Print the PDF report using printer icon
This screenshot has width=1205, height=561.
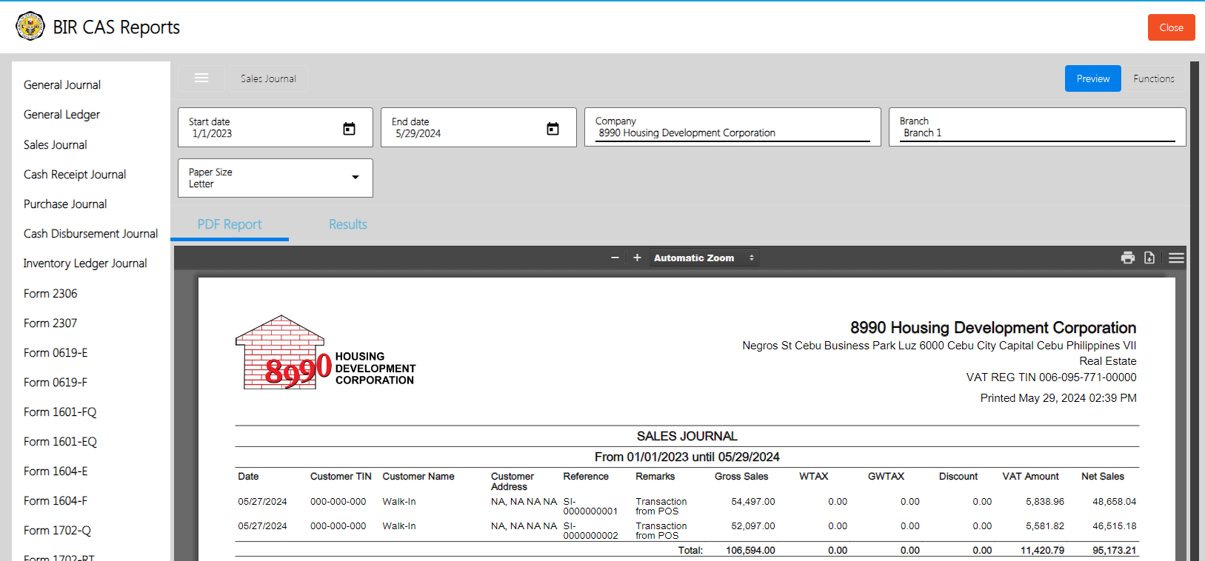coord(1128,258)
